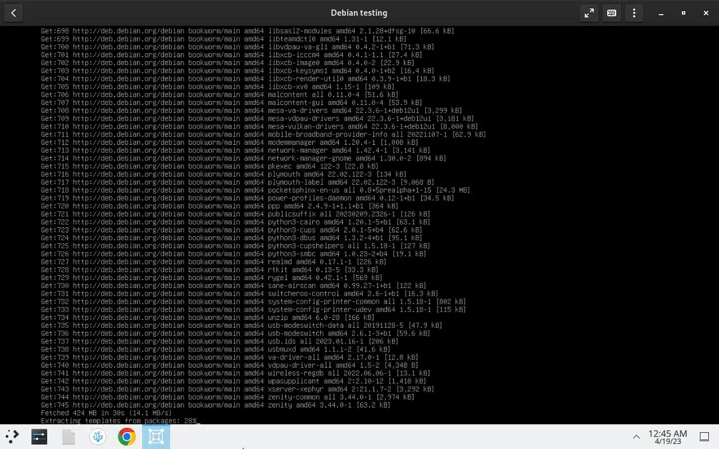Open the clock showing 12:45 AM
The width and height of the screenshot is (719, 449).
tap(668, 437)
